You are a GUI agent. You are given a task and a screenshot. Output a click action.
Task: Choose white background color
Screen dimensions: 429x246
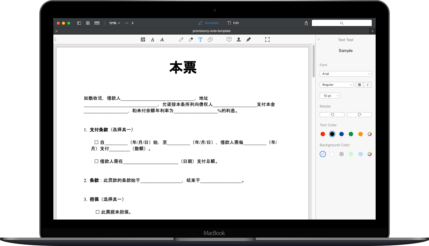pyautogui.click(x=332, y=154)
